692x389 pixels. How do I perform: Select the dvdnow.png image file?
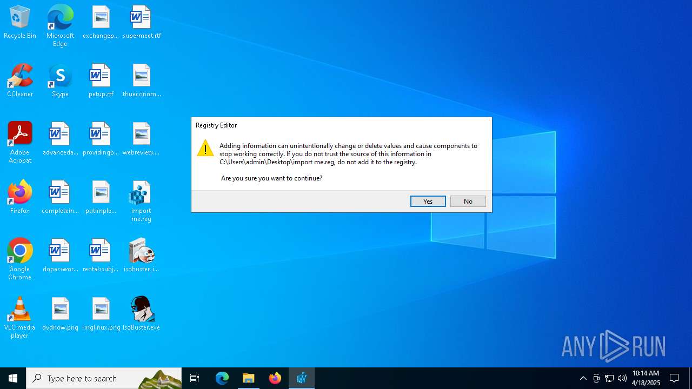(x=60, y=314)
